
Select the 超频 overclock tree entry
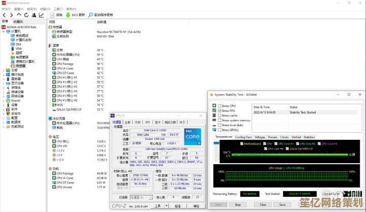[19, 53]
